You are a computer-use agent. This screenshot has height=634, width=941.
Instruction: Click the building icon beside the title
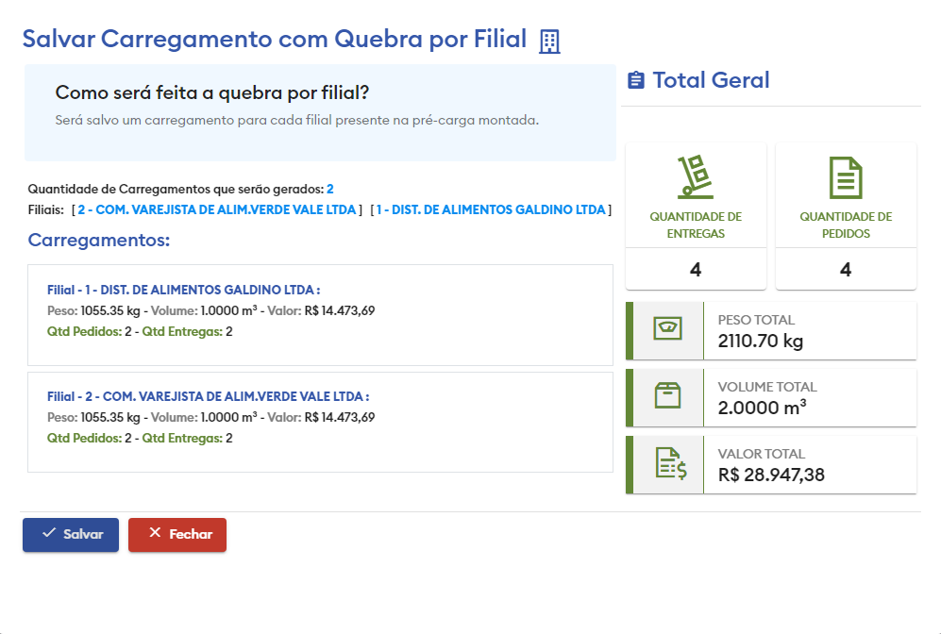pos(549,41)
